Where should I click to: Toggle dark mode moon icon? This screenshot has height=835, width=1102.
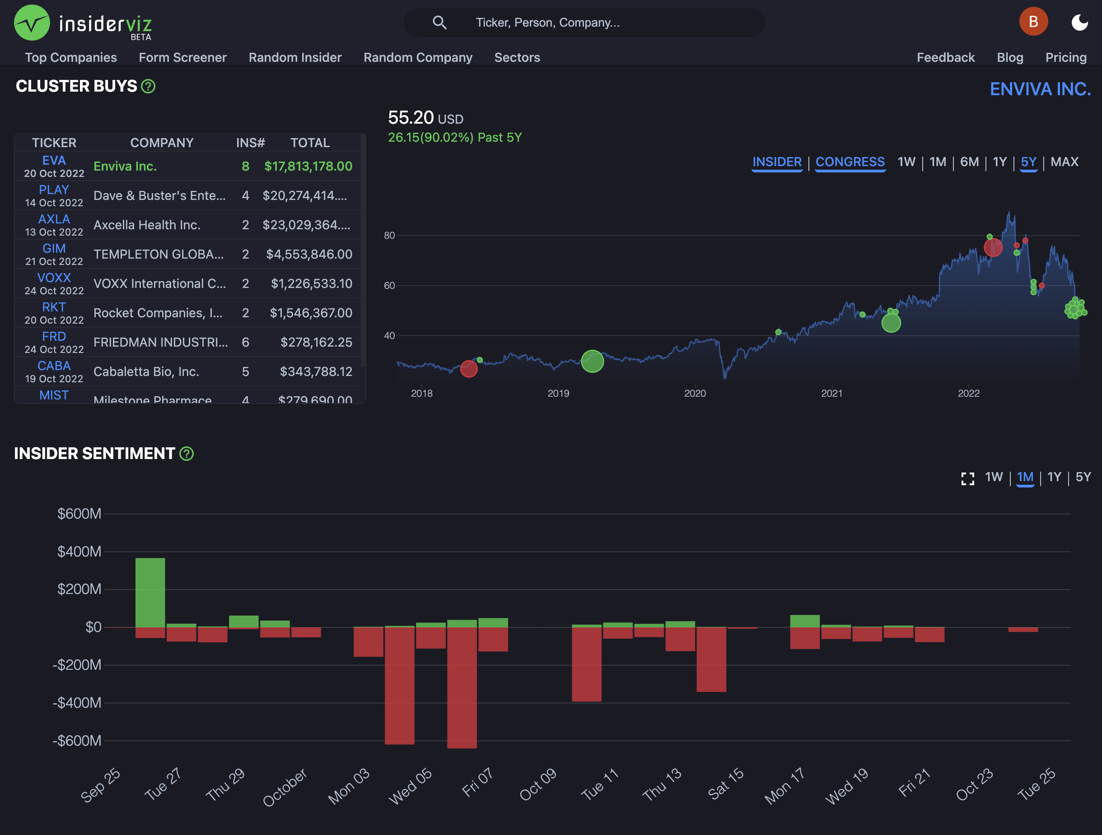pyautogui.click(x=1079, y=22)
